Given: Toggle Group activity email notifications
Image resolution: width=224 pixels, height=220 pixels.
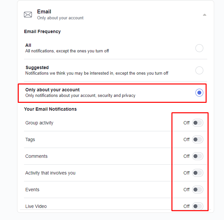Looking at the screenshot, I should point(197,123).
